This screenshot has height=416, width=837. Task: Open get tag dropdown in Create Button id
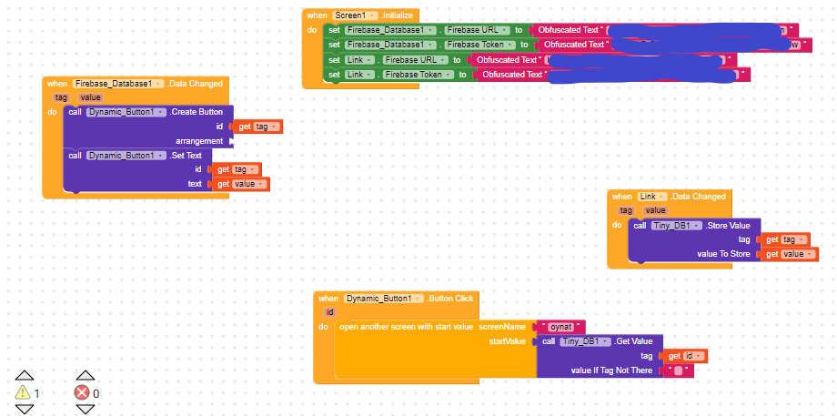[267, 127]
